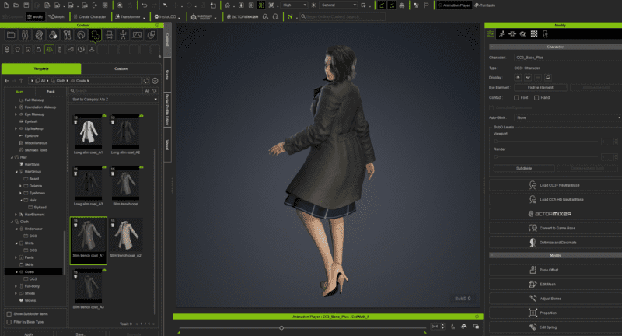Adjust the Animation Player timeline slider

[x=281, y=327]
